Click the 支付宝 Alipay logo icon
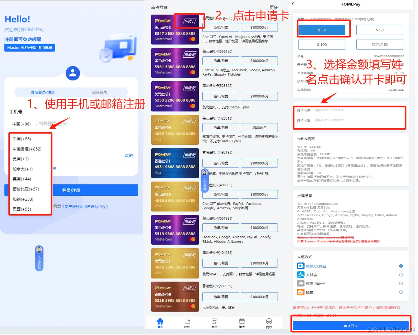This screenshot has width=418, height=335. tap(301, 275)
